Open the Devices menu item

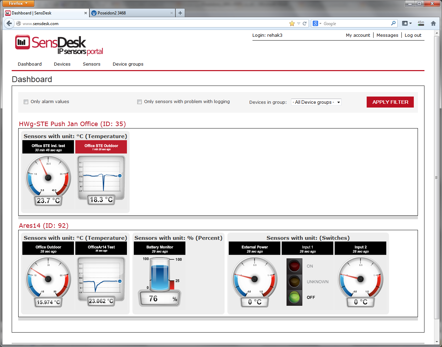click(x=62, y=64)
